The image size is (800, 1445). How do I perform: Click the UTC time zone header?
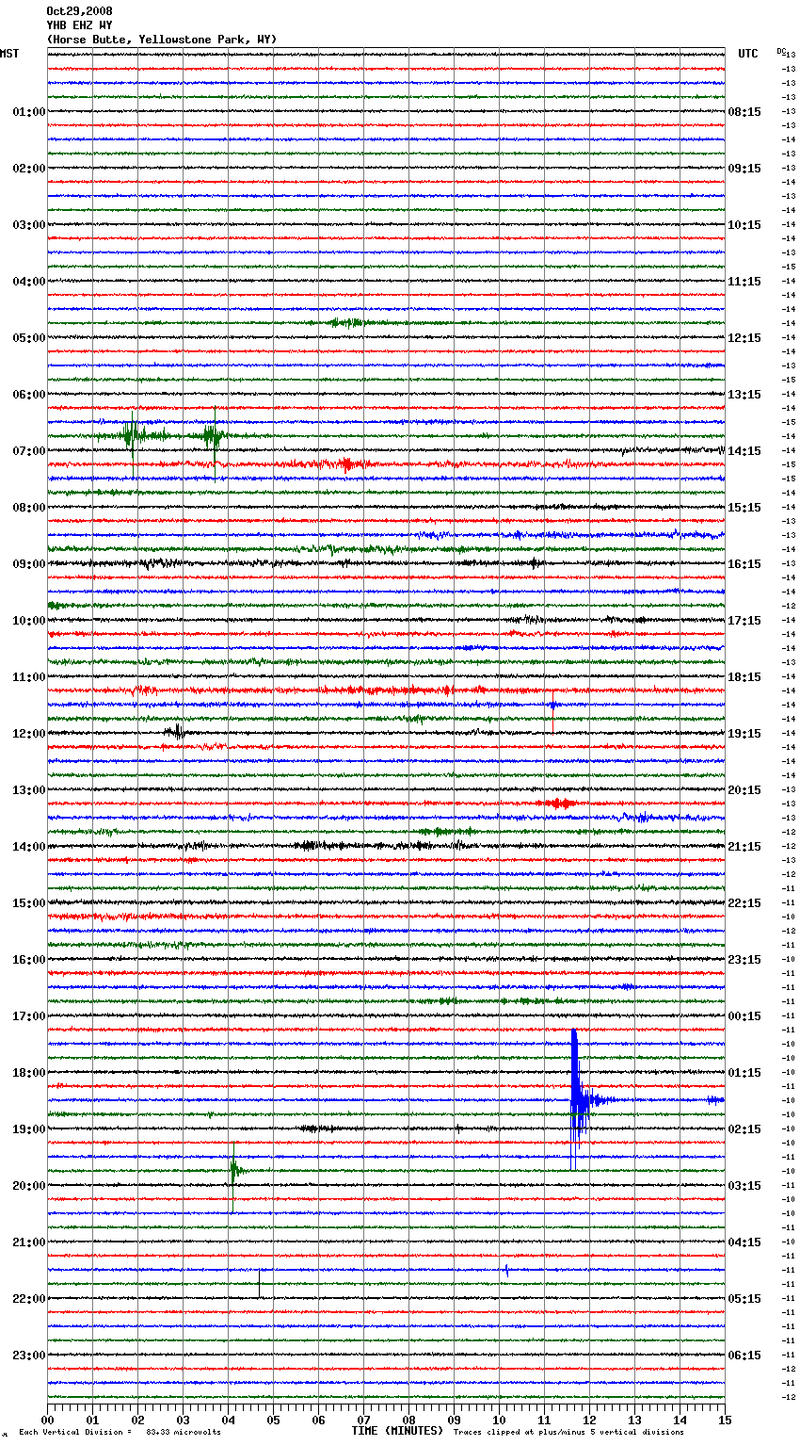747,54
